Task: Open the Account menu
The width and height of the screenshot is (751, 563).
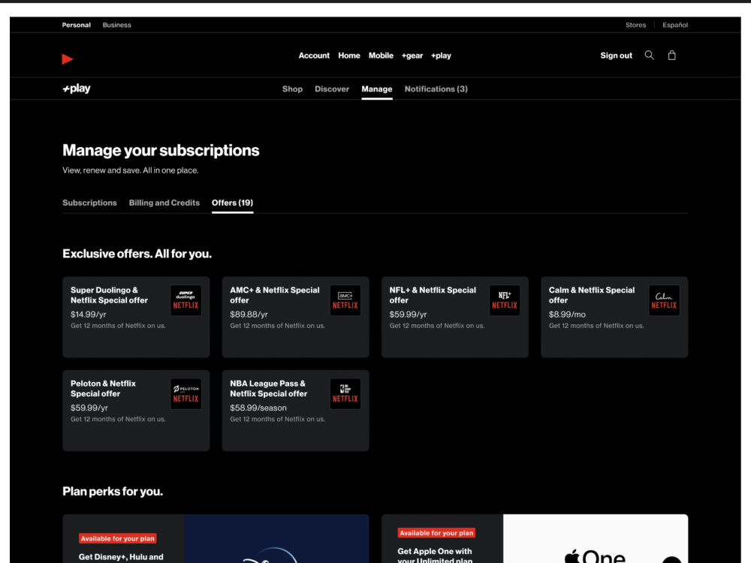Action: coord(314,56)
